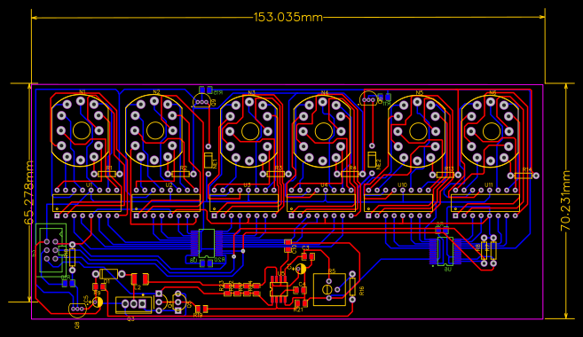Select the U5 SOIC chip
The height and width of the screenshot is (337, 583).
coord(279,289)
